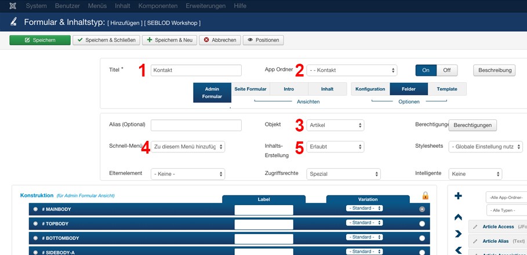
Task: Open the Objekt dropdown showing Artikel
Action: pos(335,125)
